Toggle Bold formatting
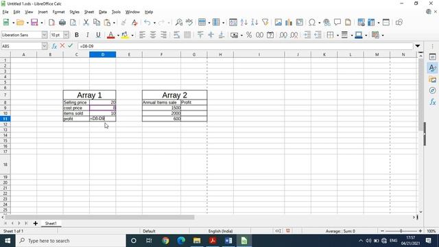The image size is (439, 247). coord(76,35)
